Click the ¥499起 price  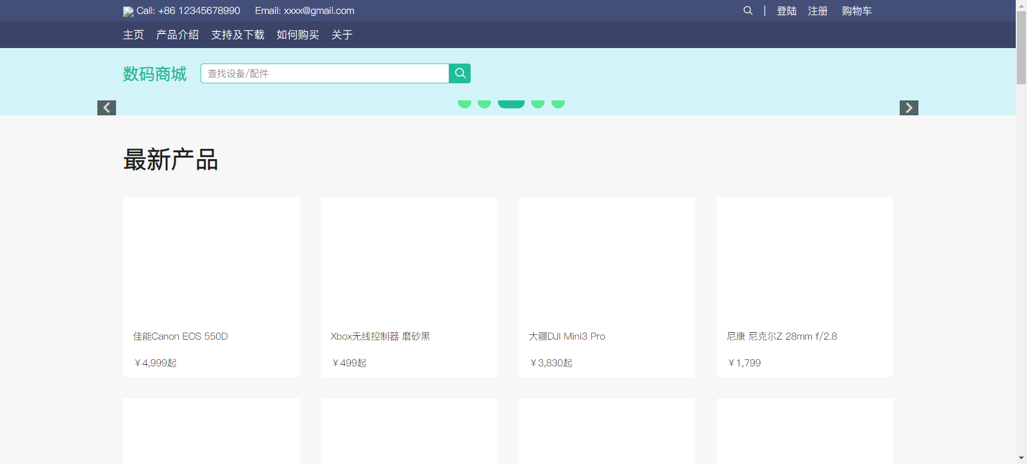coord(349,363)
